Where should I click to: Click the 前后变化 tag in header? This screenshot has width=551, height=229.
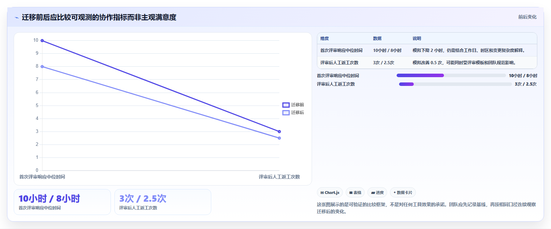coord(527,17)
